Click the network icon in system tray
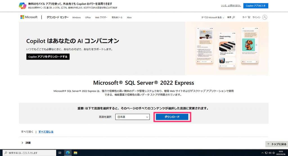This screenshot has height=156, width=288. 266,153
